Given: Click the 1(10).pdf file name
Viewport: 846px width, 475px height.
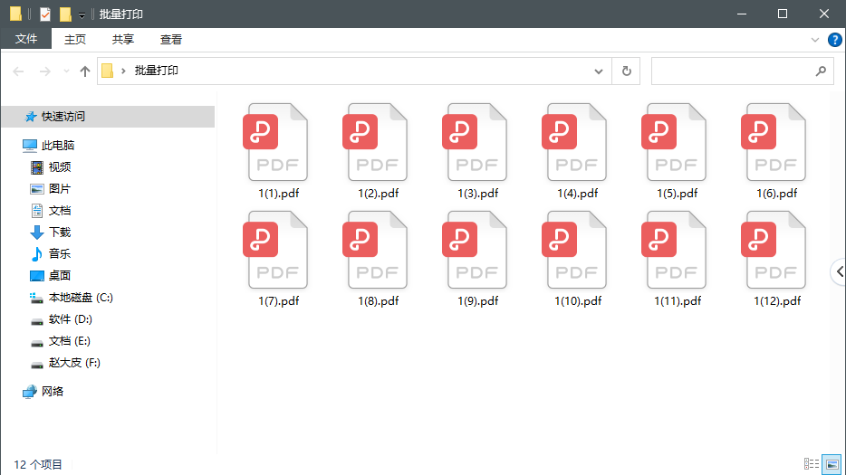Looking at the screenshot, I should point(577,301).
